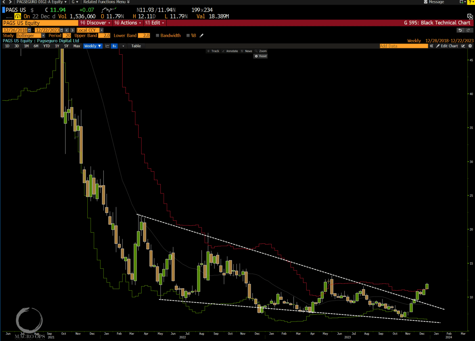Click the last price value 11.94
This screenshot has width=475, height=341.
[58, 10]
